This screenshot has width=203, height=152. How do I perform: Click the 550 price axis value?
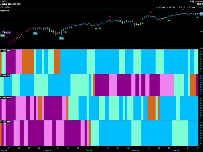(201, 31)
